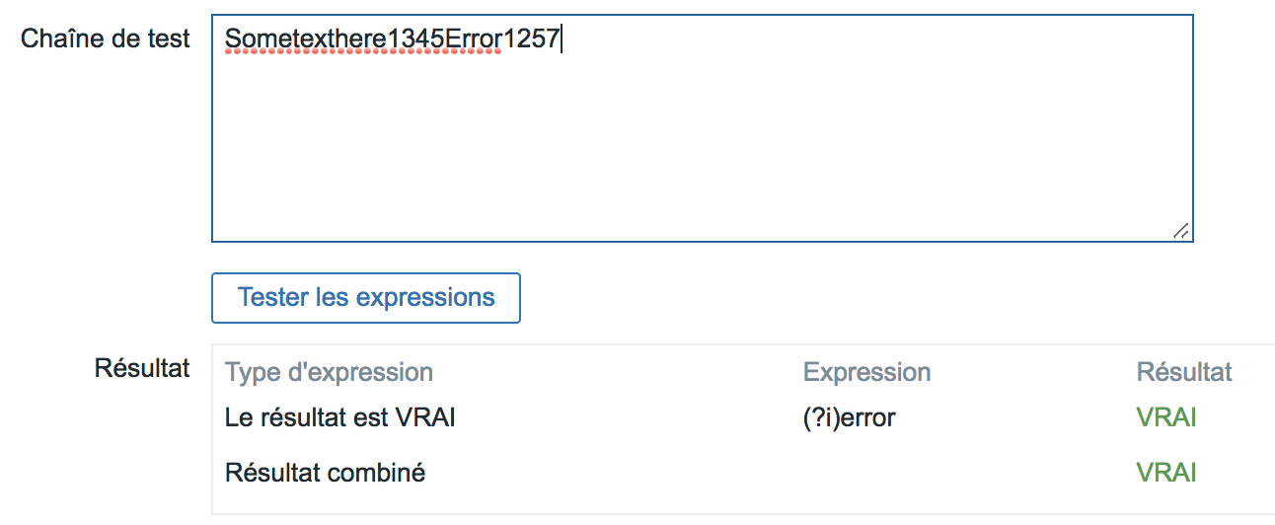The height and width of the screenshot is (525, 1275).
Task: Click the (?i)error expression cell
Action: coord(849,418)
